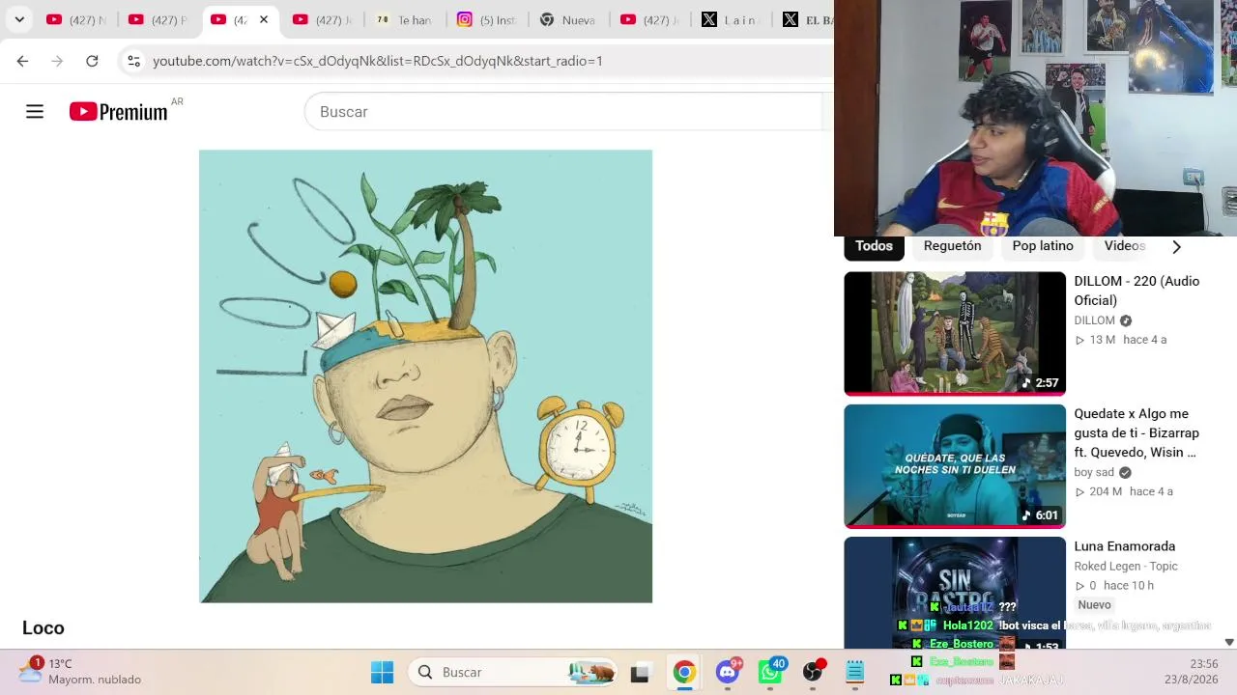The image size is (1237, 695).
Task: Open the Quedate x Algo me gusta thumbnail
Action: (x=955, y=466)
